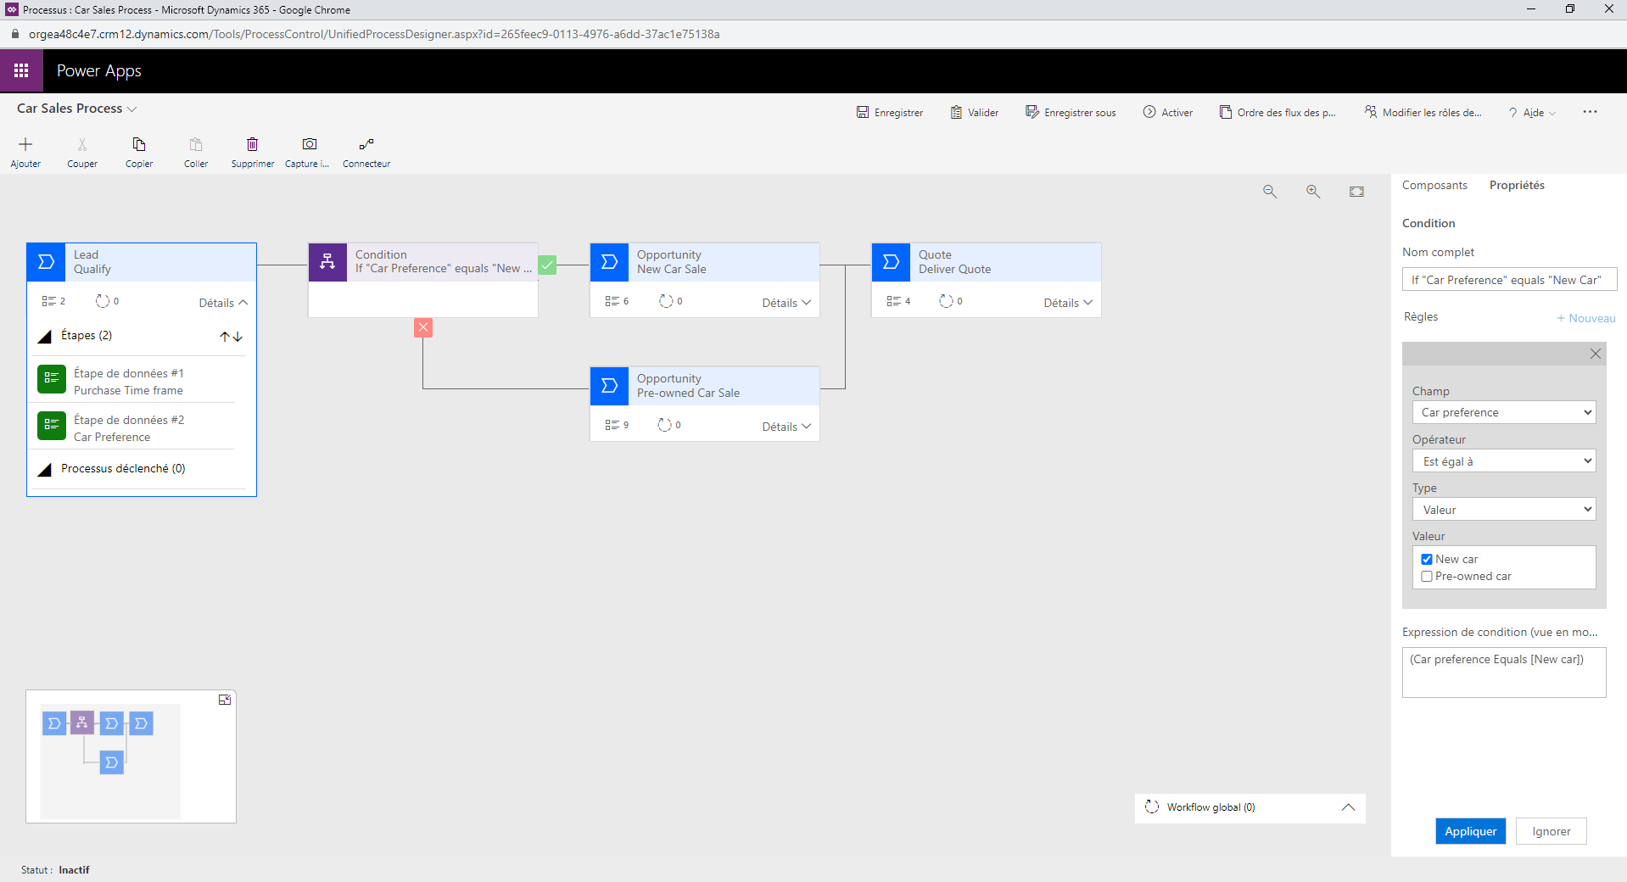Zoom in the designer canvas

(1313, 192)
